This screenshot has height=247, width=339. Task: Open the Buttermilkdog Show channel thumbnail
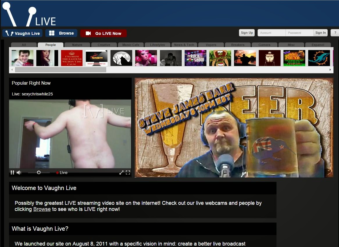point(220,58)
